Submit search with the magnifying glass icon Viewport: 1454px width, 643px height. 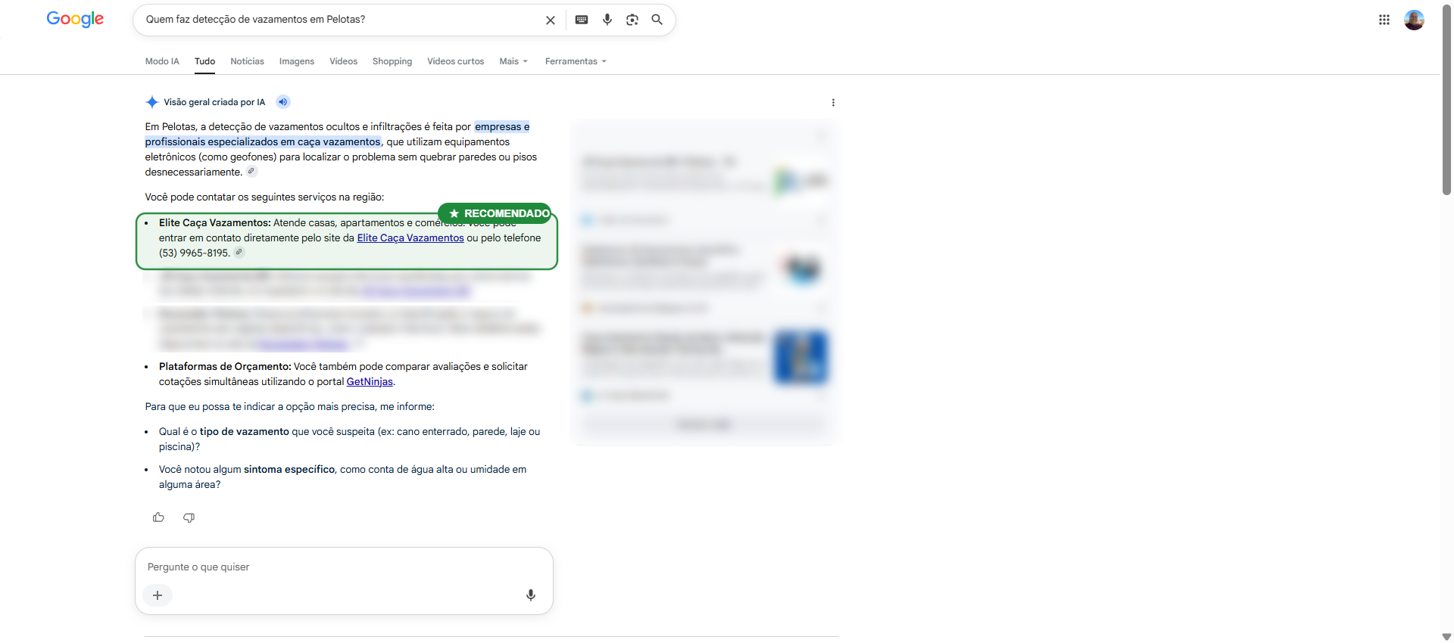[x=657, y=20]
